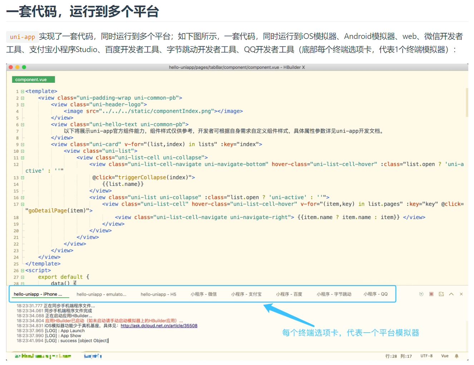
Task: Switch to the hello-uniapp - H5 tab
Action: point(158,294)
